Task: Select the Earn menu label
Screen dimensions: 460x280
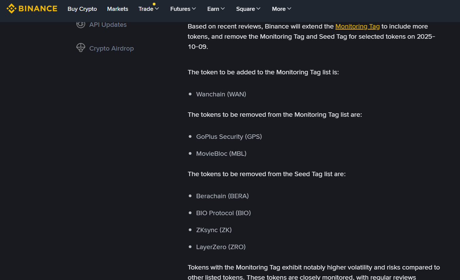Action: coord(213,9)
